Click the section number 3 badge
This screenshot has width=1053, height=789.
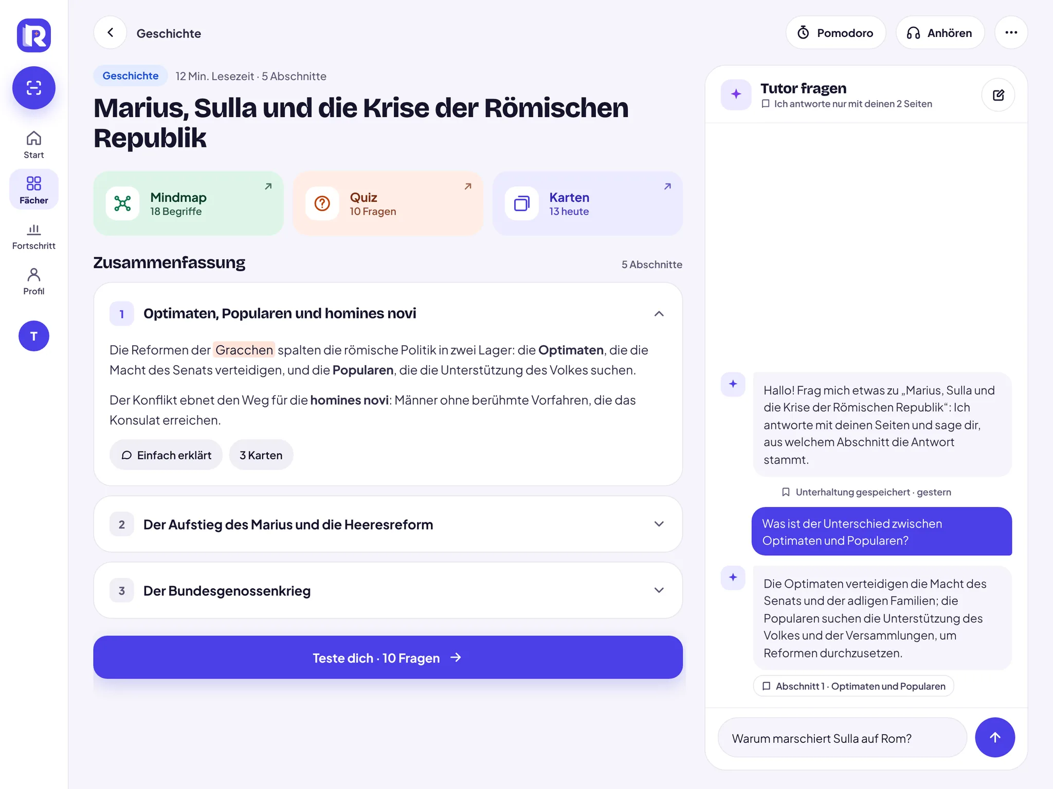pyautogui.click(x=122, y=591)
